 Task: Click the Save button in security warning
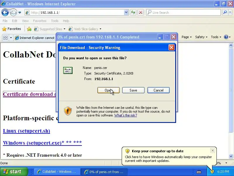[133, 90]
